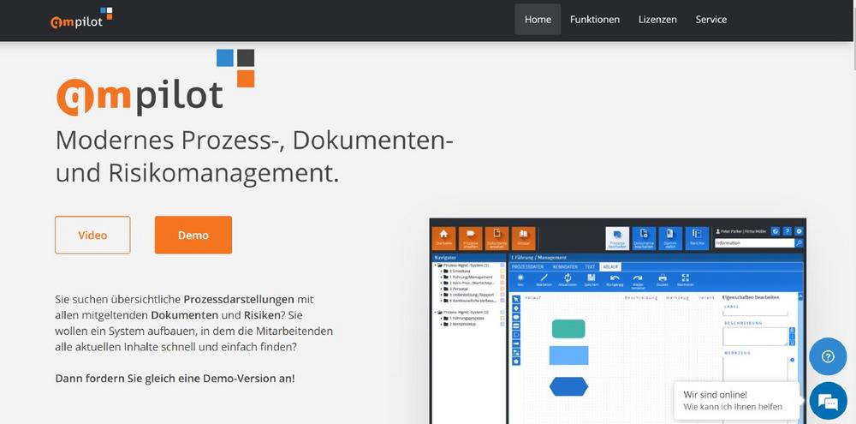856x424 pixels.
Task: Open the round help question mark button
Action: (827, 357)
